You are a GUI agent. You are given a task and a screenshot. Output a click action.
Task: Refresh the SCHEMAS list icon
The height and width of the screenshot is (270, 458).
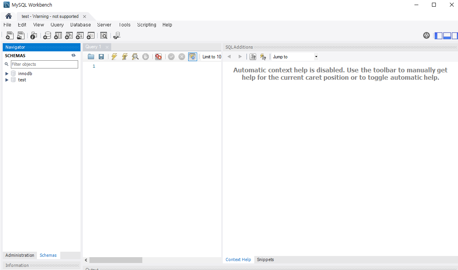click(x=73, y=55)
